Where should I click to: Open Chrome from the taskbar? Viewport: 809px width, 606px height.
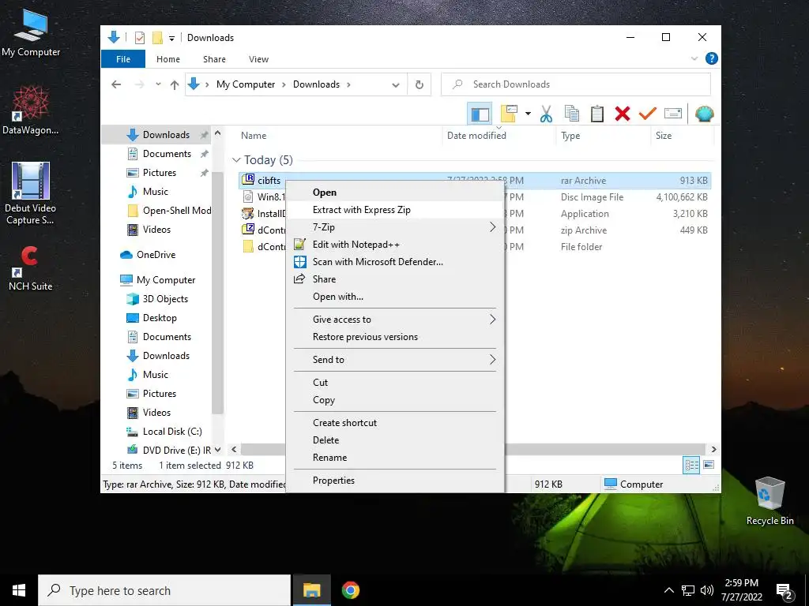pos(350,590)
